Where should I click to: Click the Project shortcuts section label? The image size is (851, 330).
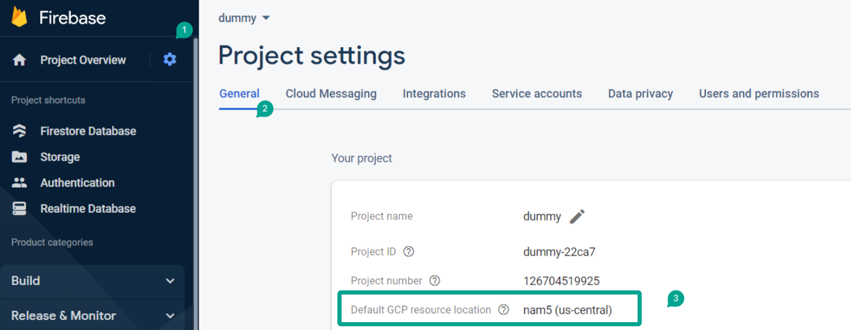click(48, 100)
